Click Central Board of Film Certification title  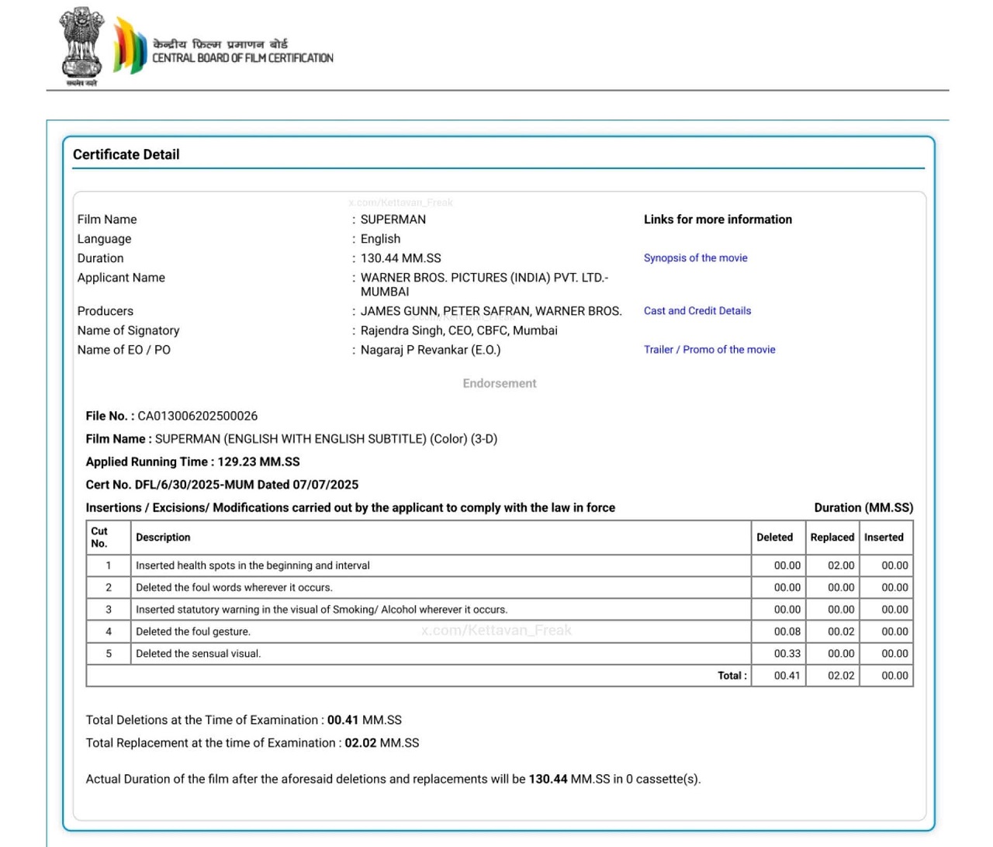coord(243,58)
